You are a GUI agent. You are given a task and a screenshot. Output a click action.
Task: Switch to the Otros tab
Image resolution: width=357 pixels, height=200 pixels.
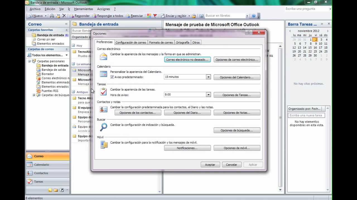(196, 42)
